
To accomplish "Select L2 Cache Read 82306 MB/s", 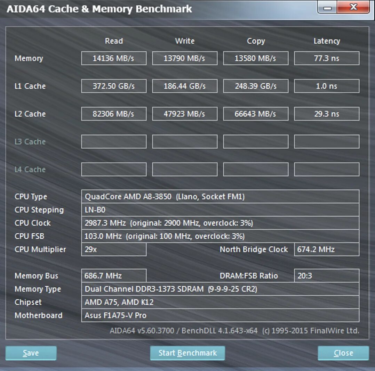I will pos(114,114).
